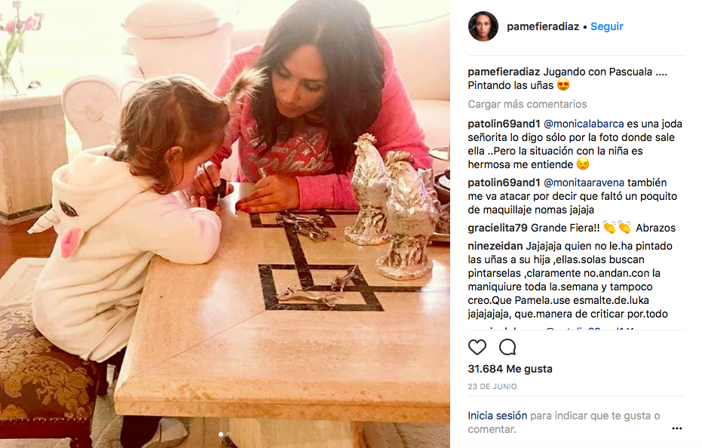Open pamefieradiaz username in header

click(543, 27)
